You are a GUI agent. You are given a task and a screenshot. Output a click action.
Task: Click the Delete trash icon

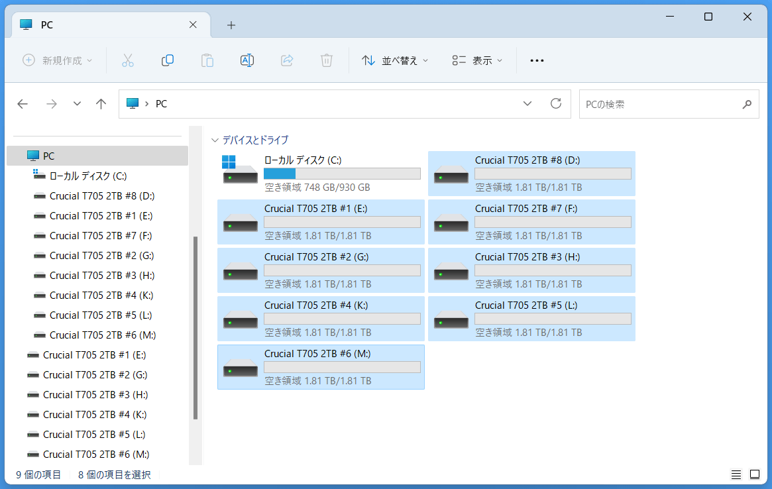coord(326,60)
